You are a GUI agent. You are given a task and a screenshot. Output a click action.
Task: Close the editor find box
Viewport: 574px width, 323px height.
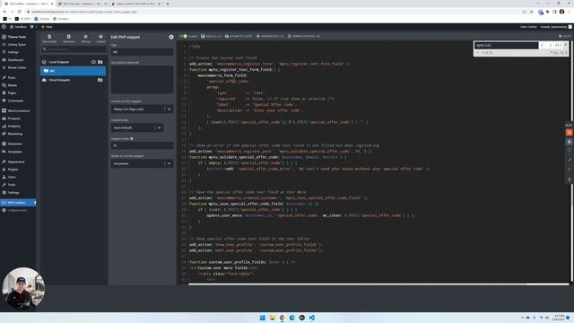point(566,44)
